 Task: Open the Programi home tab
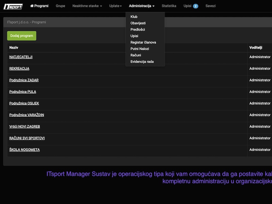tap(39, 6)
